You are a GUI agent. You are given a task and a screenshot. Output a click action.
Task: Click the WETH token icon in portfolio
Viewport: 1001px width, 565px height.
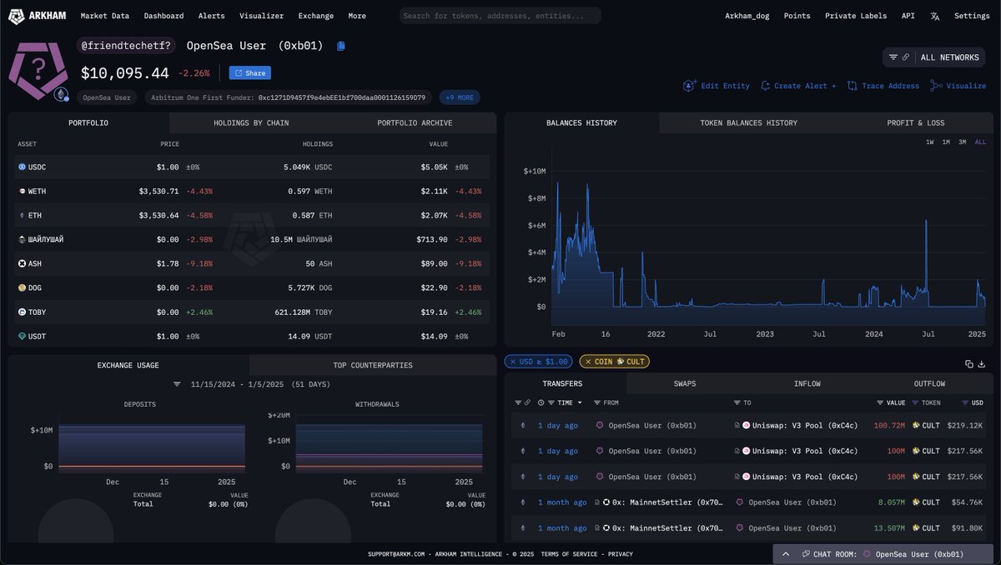click(23, 192)
